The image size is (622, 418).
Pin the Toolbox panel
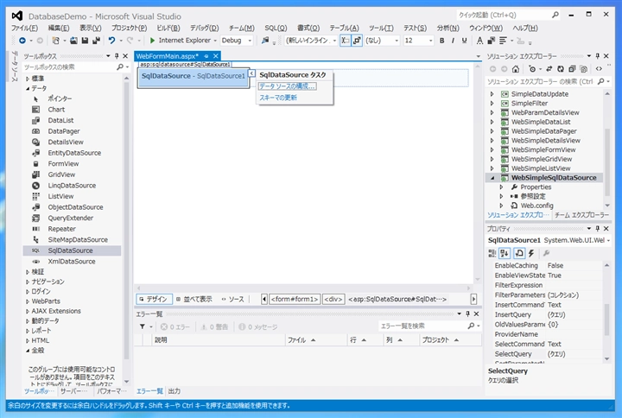(117, 56)
